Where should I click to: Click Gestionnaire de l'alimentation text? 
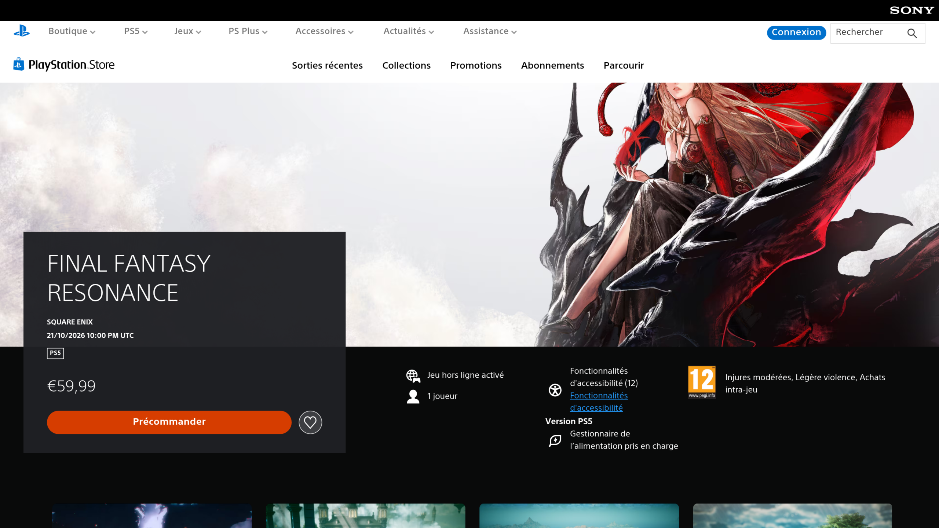pos(624,440)
